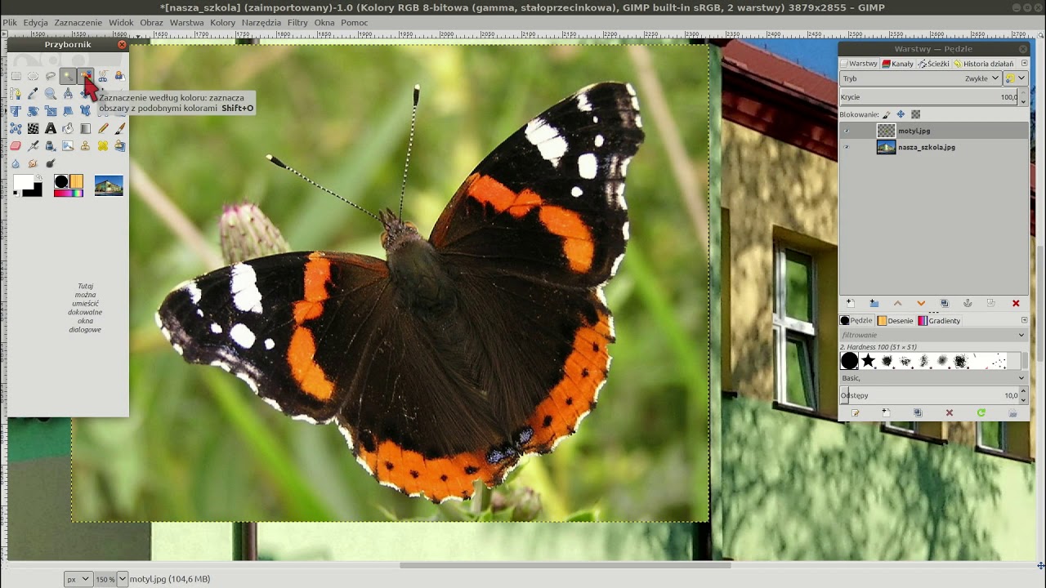
Task: Switch to the Gradienty tab
Action: point(939,321)
